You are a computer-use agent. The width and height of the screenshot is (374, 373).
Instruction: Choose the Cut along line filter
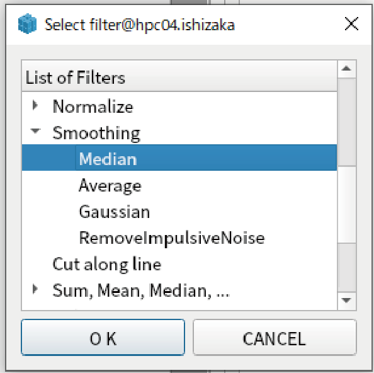pos(106,265)
